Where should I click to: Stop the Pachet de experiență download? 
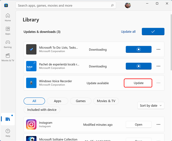coord(139,66)
